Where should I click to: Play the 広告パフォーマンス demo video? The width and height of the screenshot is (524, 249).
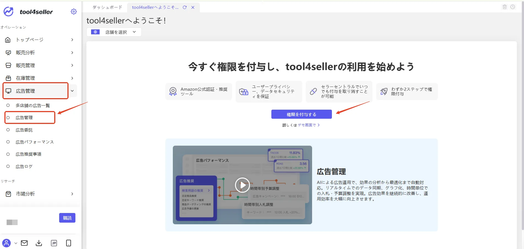(242, 185)
